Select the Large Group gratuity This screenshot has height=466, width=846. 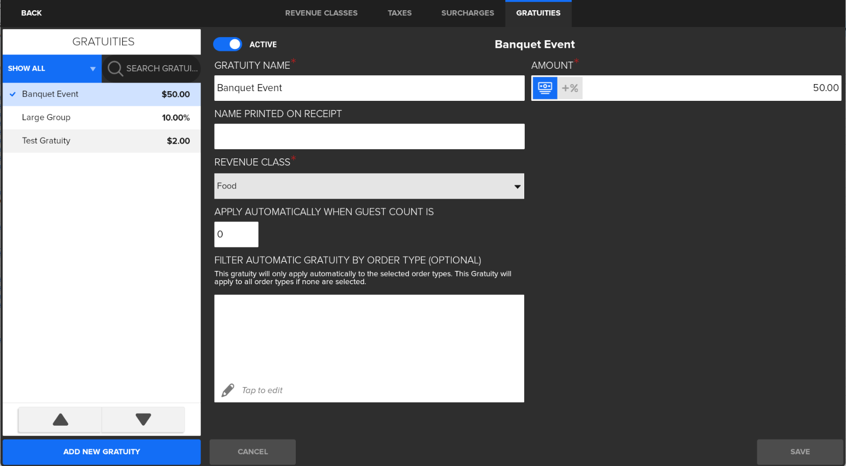[102, 118]
